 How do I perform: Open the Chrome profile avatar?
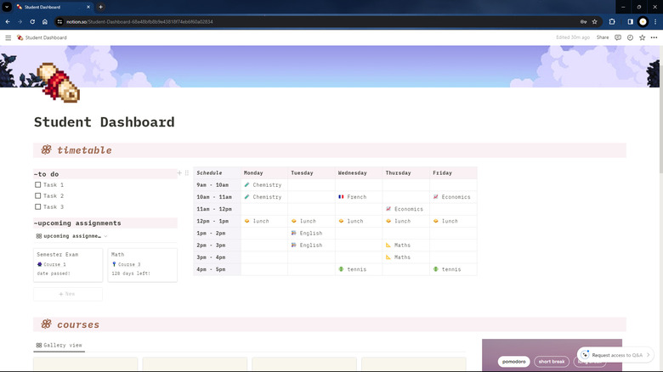click(x=643, y=21)
